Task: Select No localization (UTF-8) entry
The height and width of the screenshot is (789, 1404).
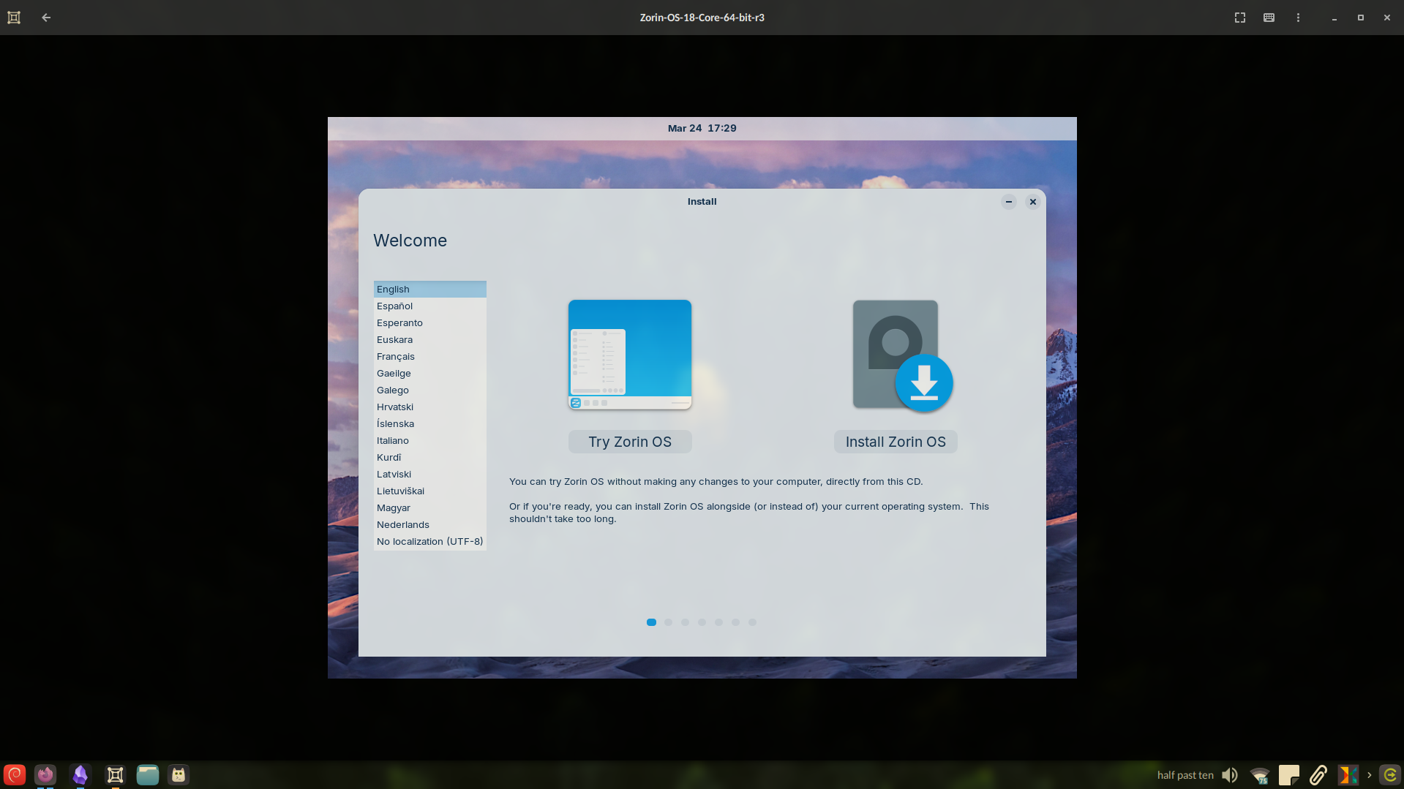Action: pos(430,542)
